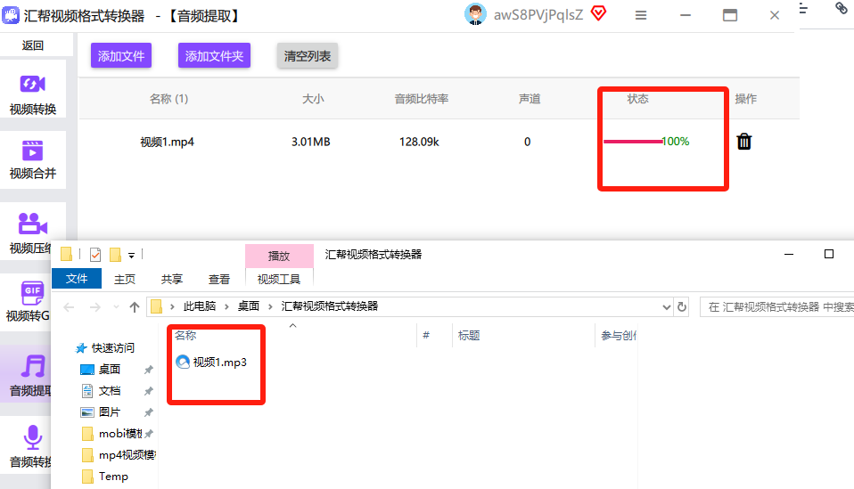Click the 添加文件夹 button
This screenshot has height=489, width=854.
(x=214, y=56)
